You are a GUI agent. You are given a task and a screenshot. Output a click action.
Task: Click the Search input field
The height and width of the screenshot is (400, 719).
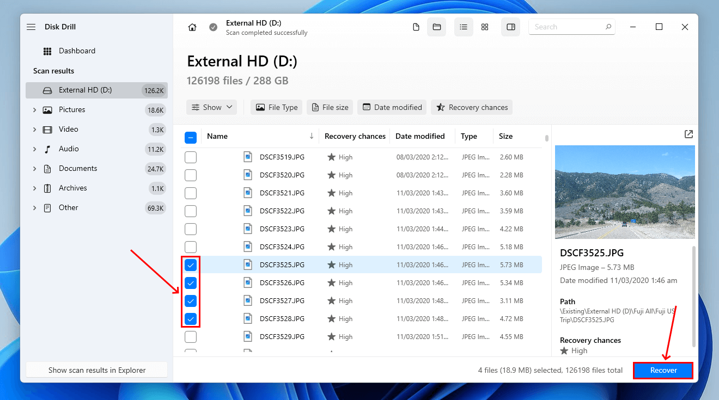pos(566,27)
